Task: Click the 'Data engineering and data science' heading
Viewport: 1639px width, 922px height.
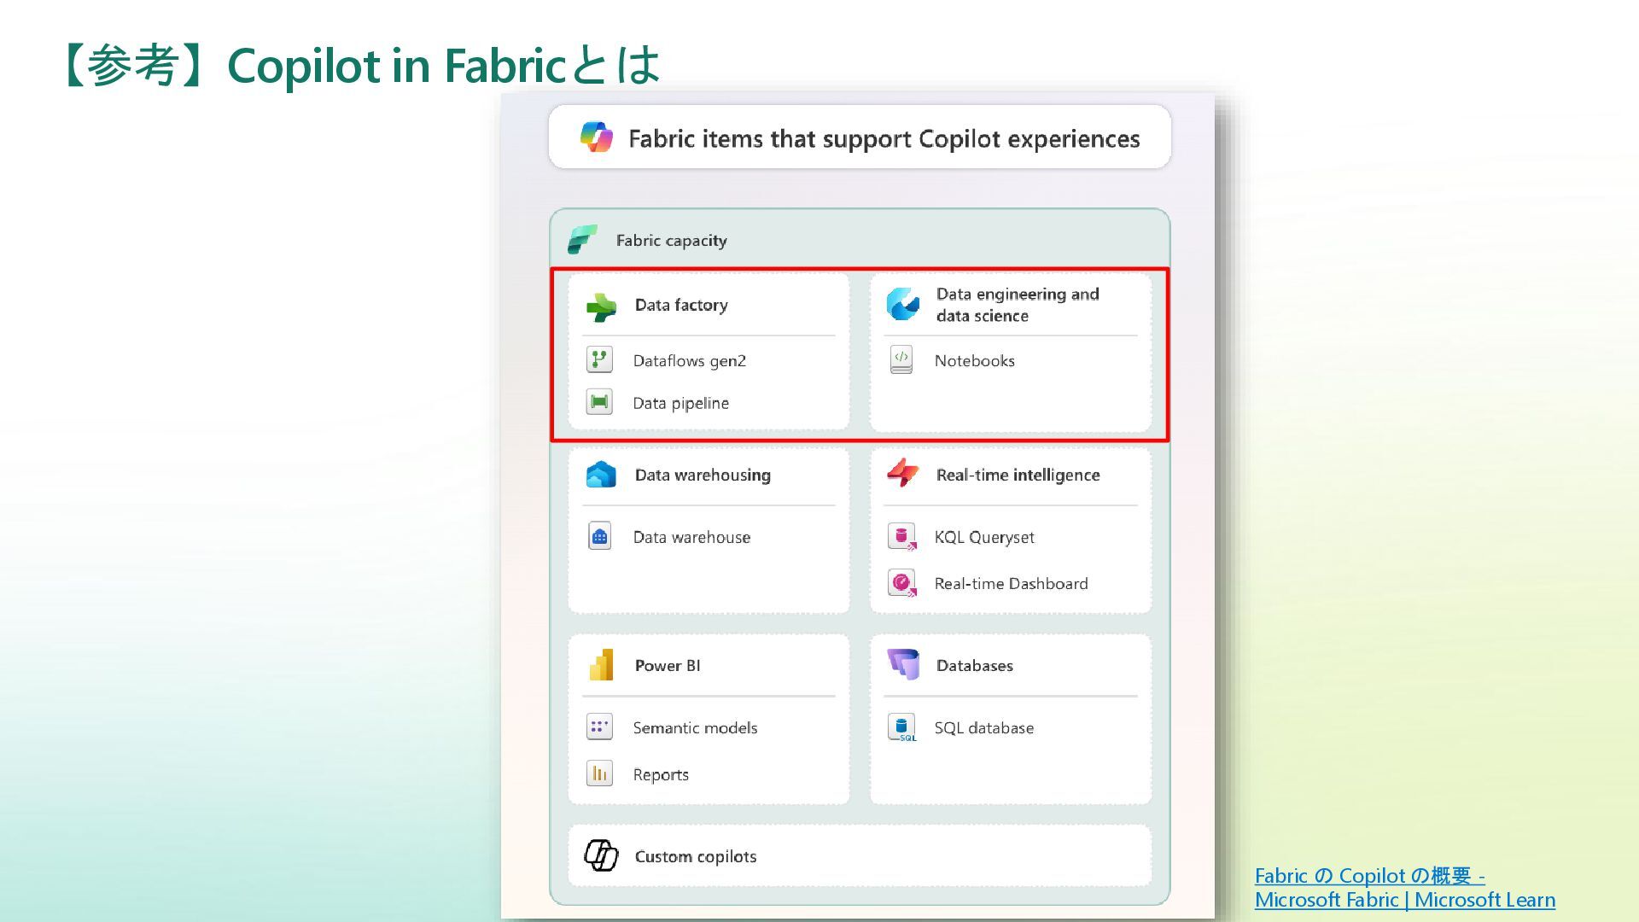Action: coord(1017,305)
